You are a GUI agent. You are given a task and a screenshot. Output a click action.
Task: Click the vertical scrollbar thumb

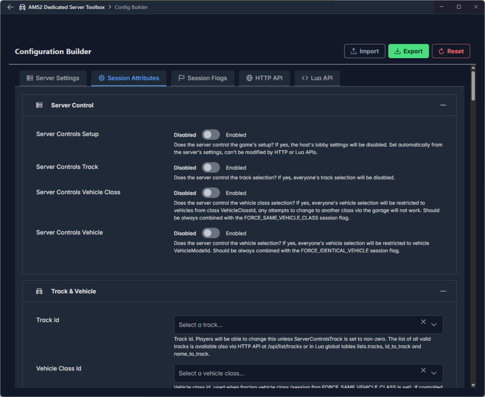tap(473, 86)
